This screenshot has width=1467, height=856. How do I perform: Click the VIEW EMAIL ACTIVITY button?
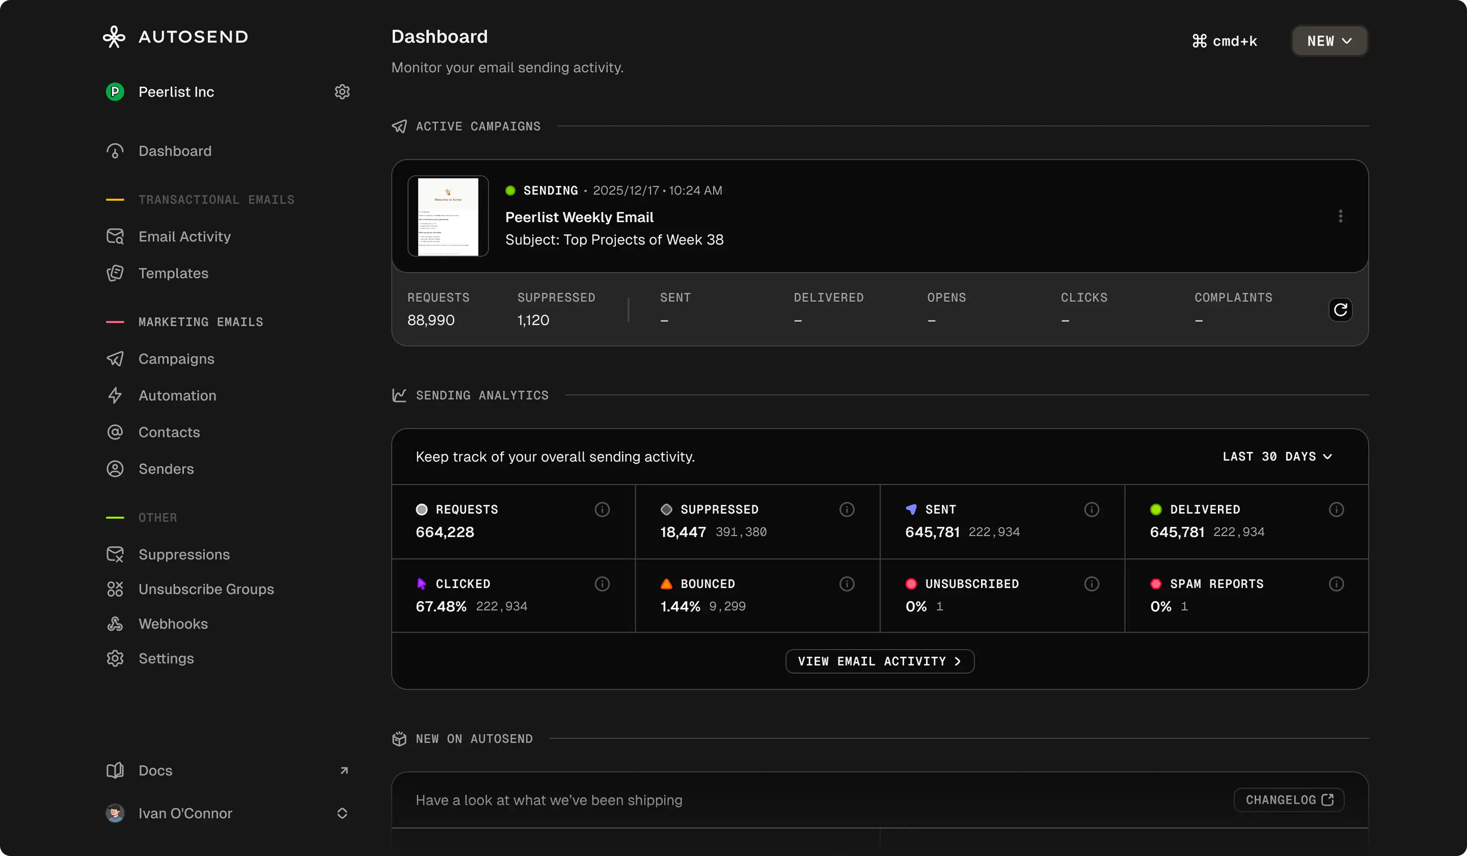[879, 661]
